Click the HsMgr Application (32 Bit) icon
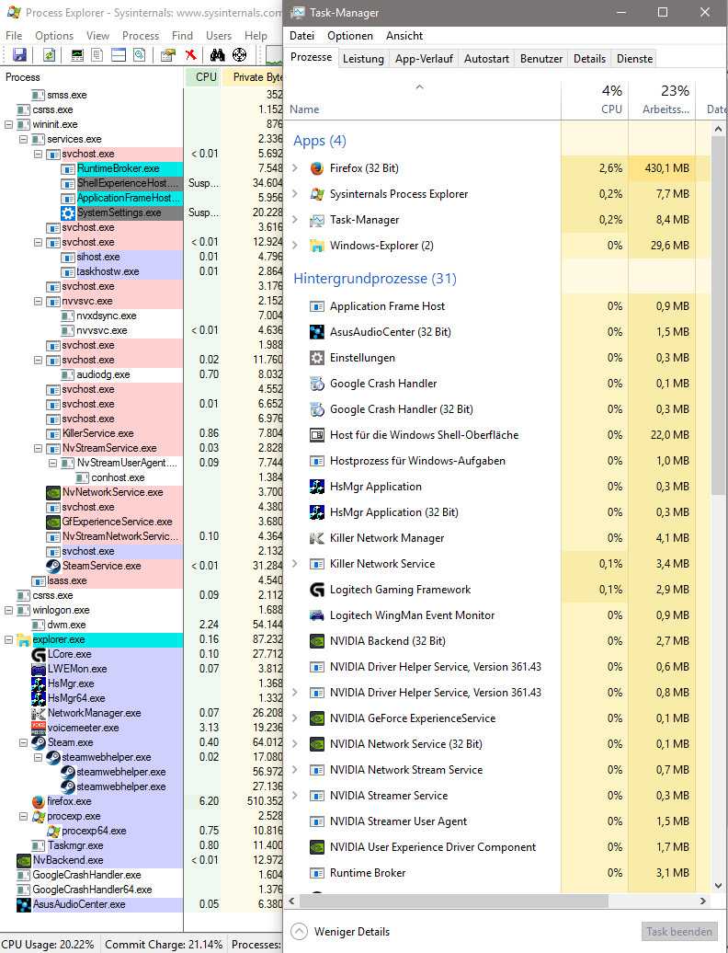This screenshot has height=953, width=728. (x=316, y=512)
